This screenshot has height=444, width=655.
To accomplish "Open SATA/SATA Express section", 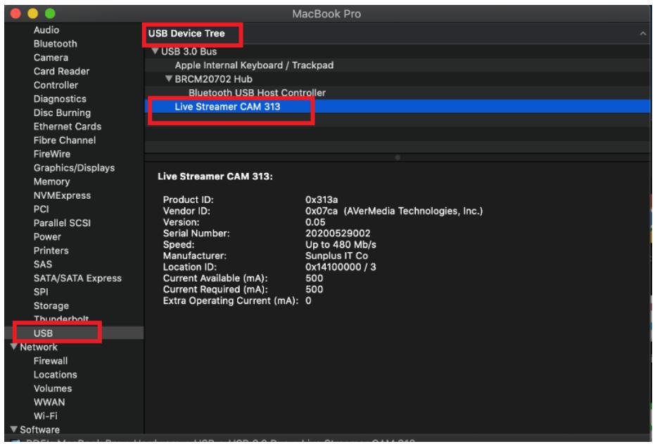I will [77, 278].
